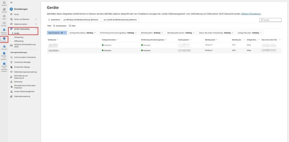Toggle the hamburger navigation menu

11,3
